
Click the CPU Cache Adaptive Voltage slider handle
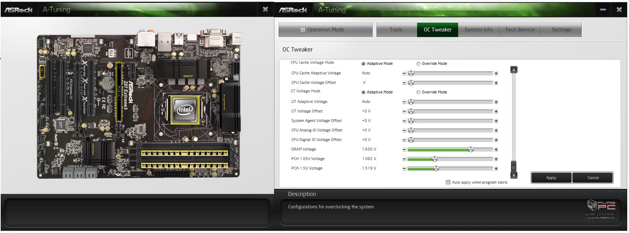click(x=411, y=73)
